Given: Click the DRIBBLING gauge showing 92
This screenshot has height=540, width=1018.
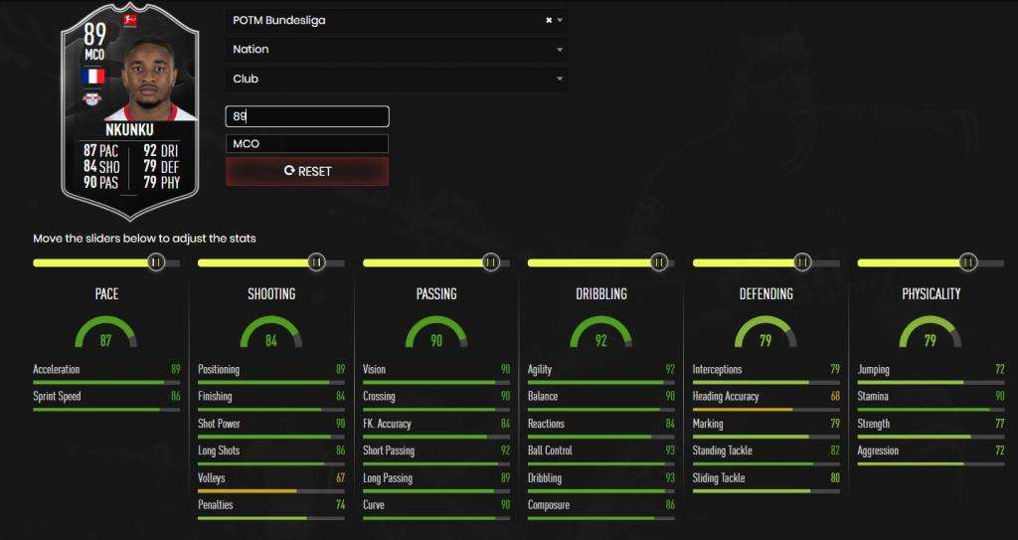Looking at the screenshot, I should pyautogui.click(x=600, y=332).
